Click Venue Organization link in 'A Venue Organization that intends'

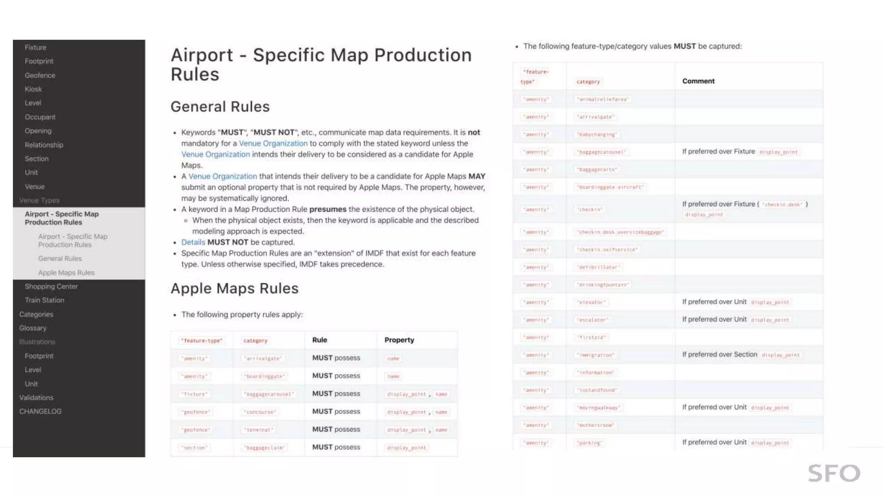click(x=222, y=176)
